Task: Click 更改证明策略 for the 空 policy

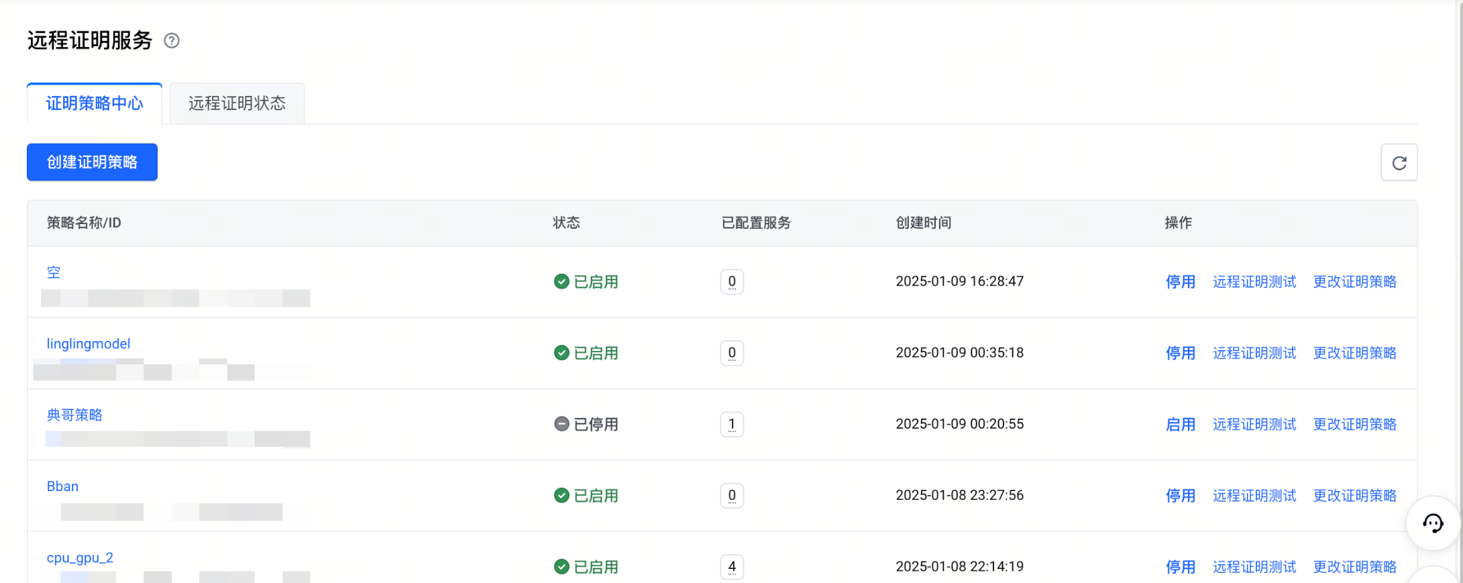Action: click(x=1355, y=282)
